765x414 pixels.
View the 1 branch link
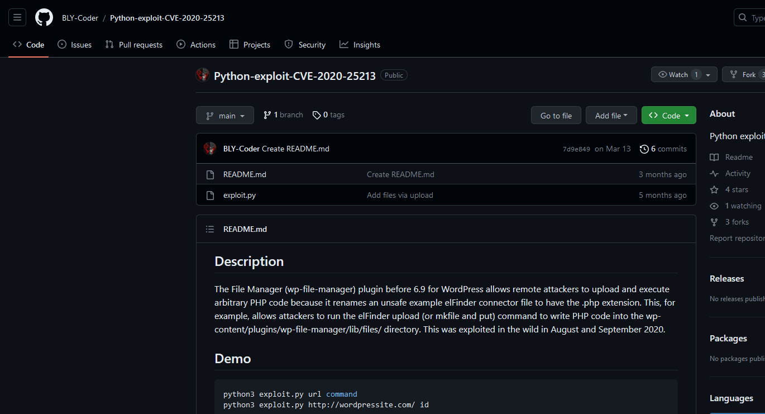coord(283,115)
